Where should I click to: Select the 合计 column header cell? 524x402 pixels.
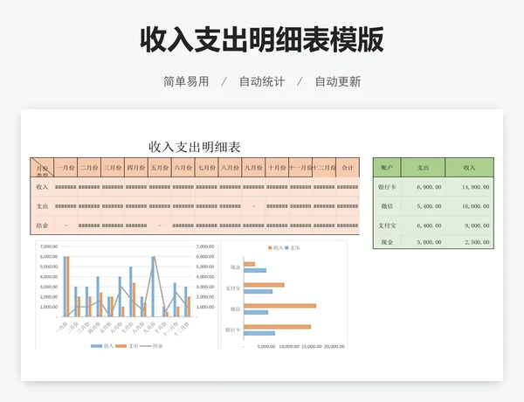click(348, 168)
